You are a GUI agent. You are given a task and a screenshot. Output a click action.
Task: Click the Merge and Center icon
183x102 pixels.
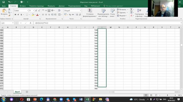pyautogui.click(x=59, y=14)
